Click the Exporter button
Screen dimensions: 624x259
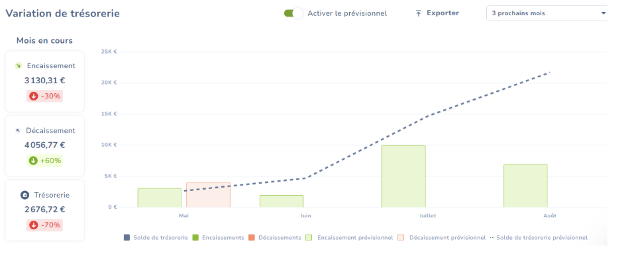[437, 13]
